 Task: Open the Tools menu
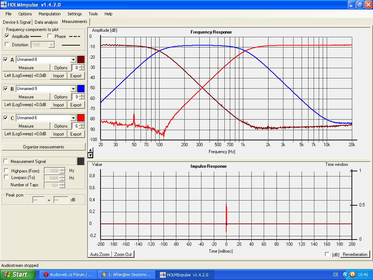(x=93, y=14)
